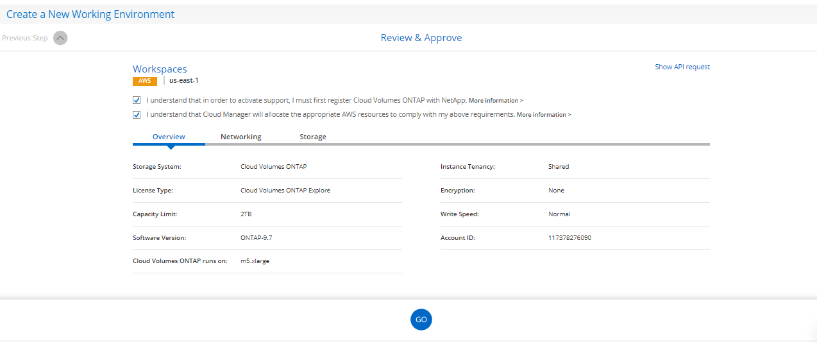The height and width of the screenshot is (342, 817).
Task: Switch to the Networking tab
Action: [x=240, y=137]
